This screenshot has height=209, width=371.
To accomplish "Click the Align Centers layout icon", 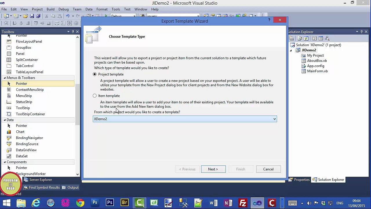I will point(21,23).
